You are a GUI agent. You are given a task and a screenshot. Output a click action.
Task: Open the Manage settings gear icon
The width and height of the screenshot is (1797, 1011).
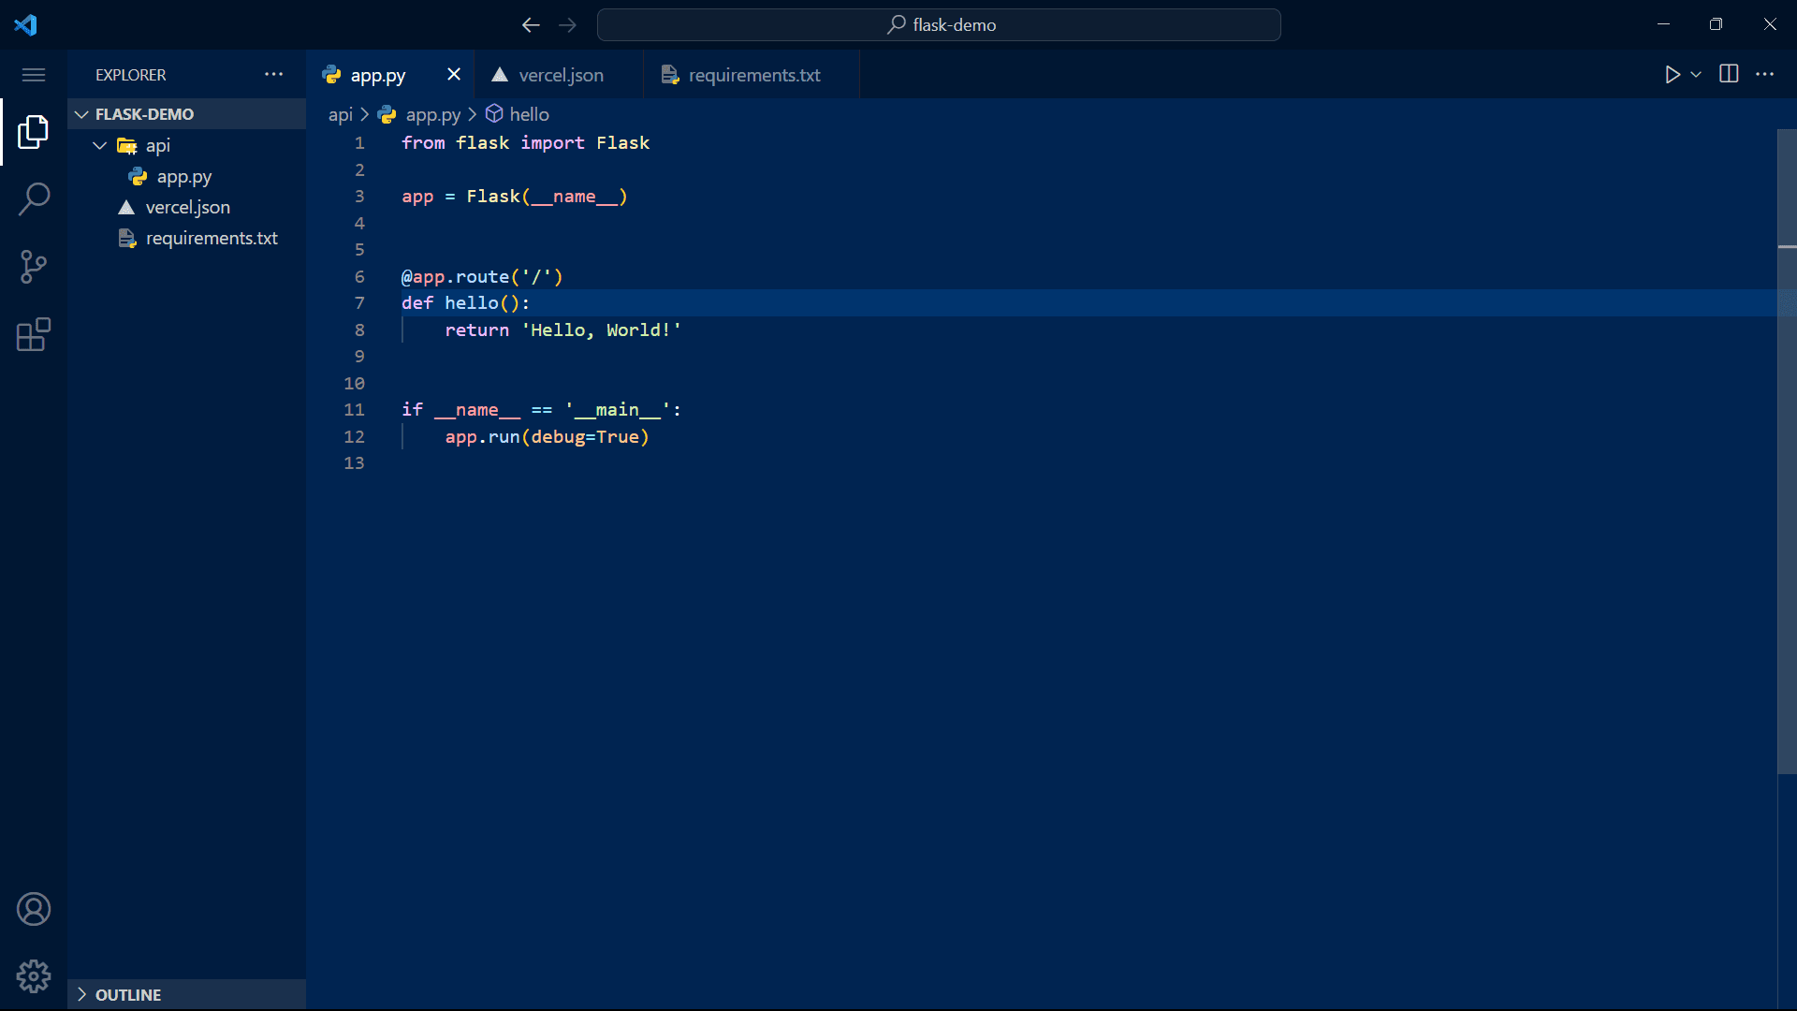[x=34, y=975]
